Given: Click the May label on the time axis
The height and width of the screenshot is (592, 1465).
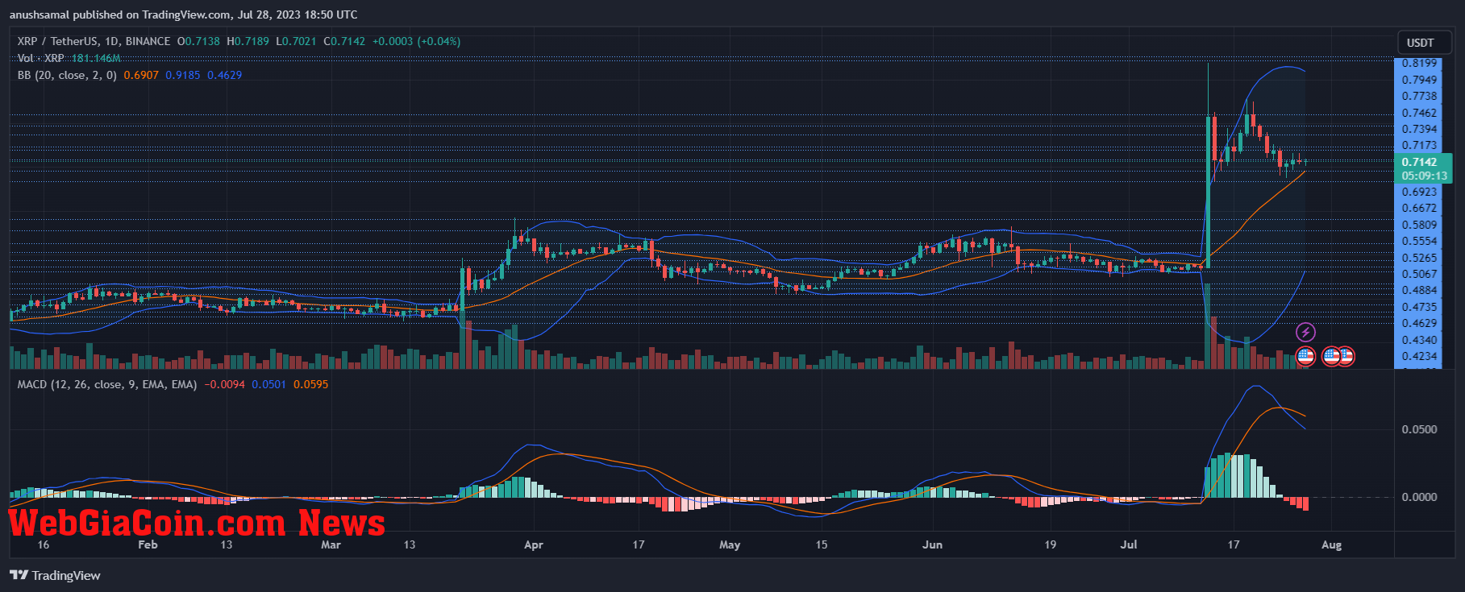Looking at the screenshot, I should tap(730, 545).
